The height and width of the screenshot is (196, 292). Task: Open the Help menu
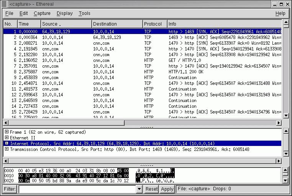click(x=280, y=13)
